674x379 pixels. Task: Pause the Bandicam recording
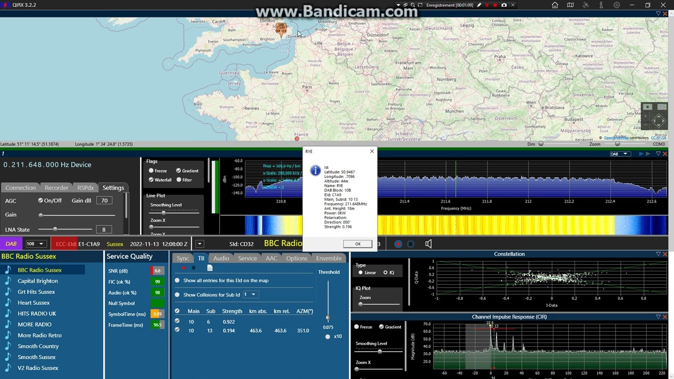487,5
